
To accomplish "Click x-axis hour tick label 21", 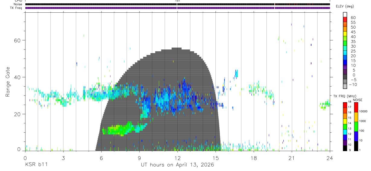I will point(292,158).
